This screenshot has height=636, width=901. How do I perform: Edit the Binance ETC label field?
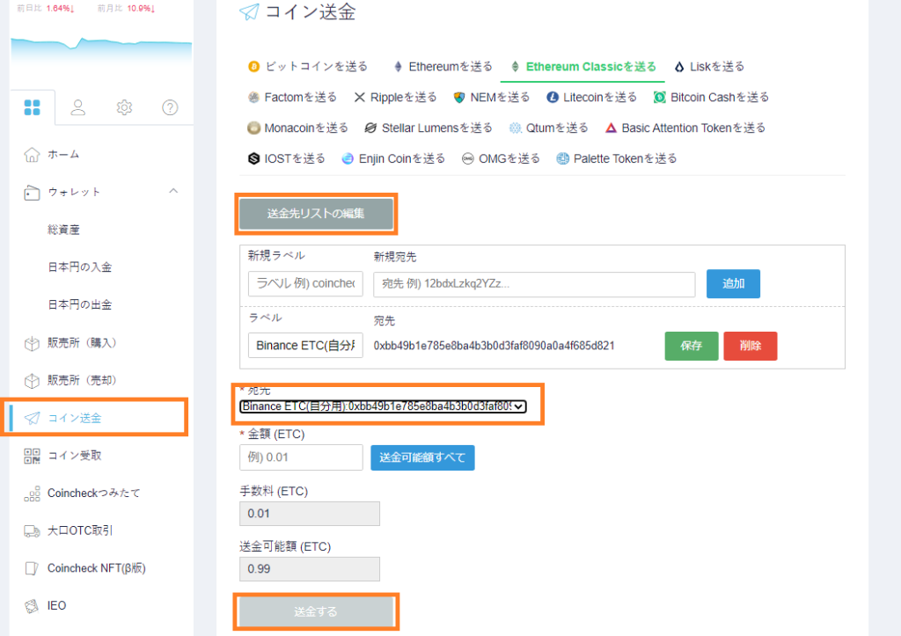pyautogui.click(x=305, y=346)
